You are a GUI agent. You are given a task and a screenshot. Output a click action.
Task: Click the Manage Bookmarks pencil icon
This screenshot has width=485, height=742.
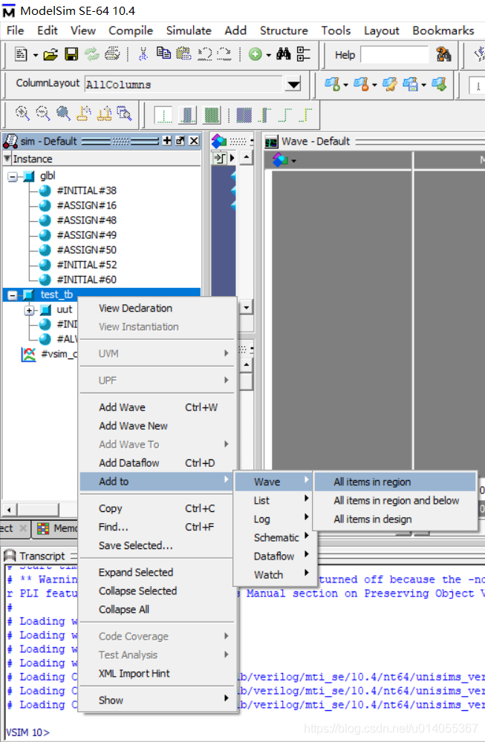pyautogui.click(x=390, y=85)
